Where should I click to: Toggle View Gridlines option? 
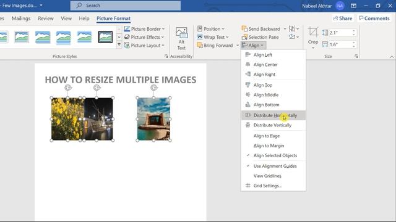click(x=273, y=176)
